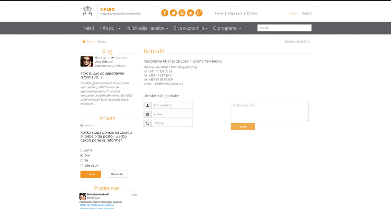
Task: Expand the Siva ekonomija dropdown menu
Action: [190, 28]
